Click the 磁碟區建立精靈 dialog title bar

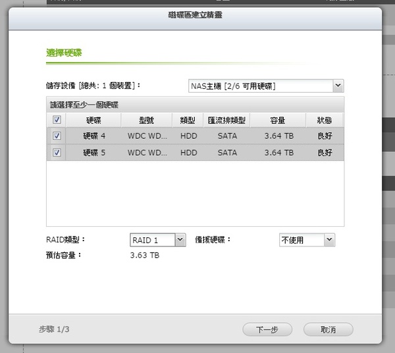point(195,14)
